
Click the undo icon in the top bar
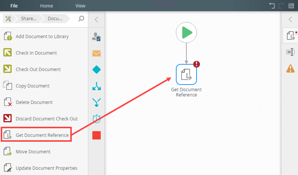point(272,6)
